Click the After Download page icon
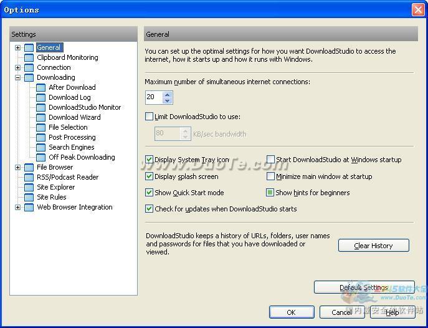 click(41, 88)
